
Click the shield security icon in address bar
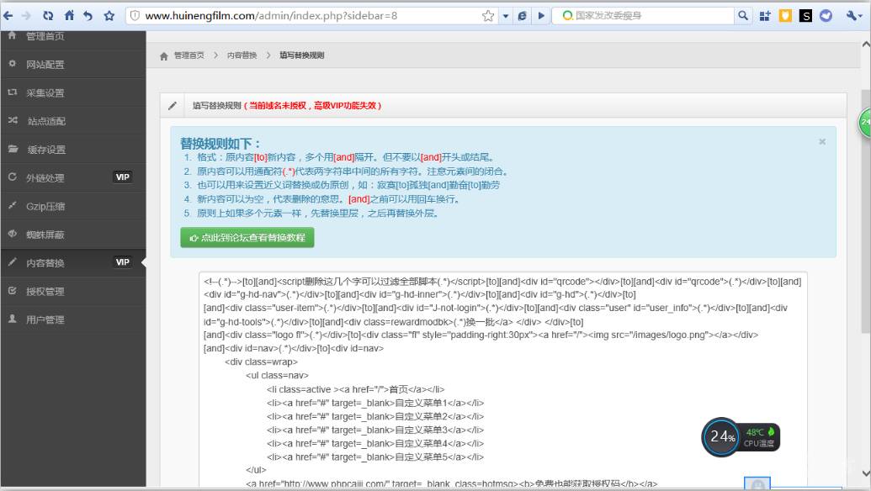(x=135, y=15)
